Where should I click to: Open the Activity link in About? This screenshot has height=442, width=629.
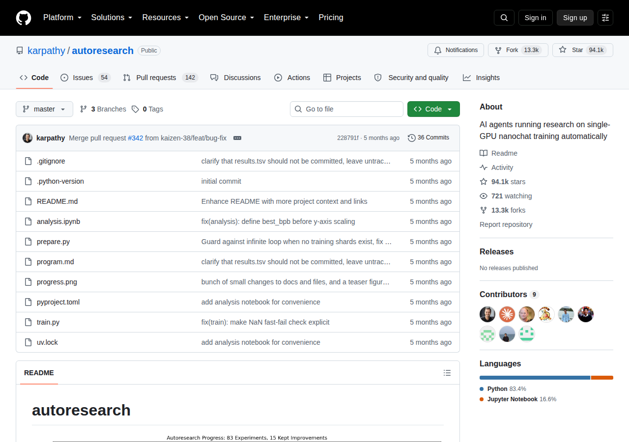point(496,167)
